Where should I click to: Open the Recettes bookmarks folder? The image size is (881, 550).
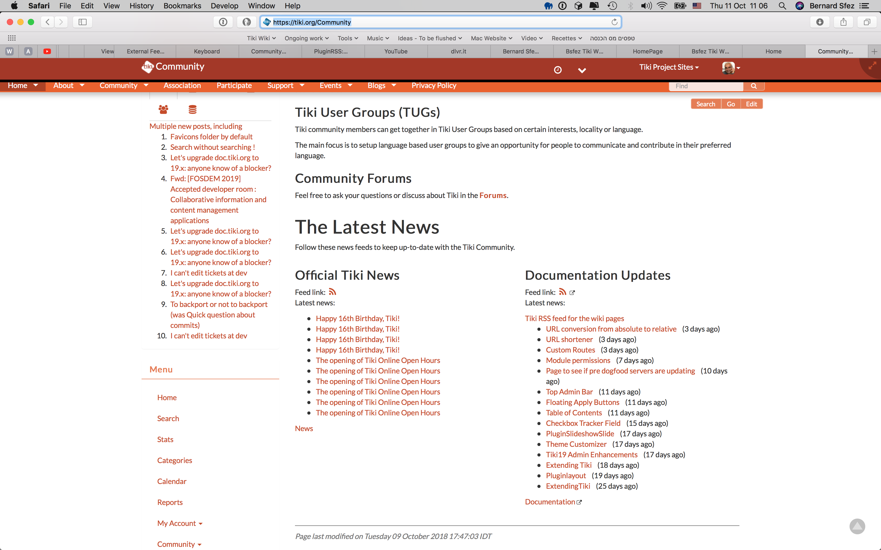pyautogui.click(x=566, y=38)
